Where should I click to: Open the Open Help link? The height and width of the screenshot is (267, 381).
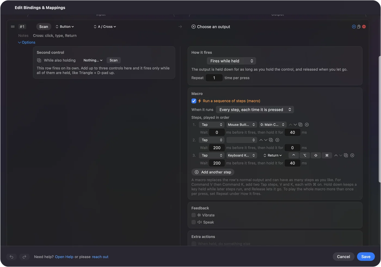(64, 257)
